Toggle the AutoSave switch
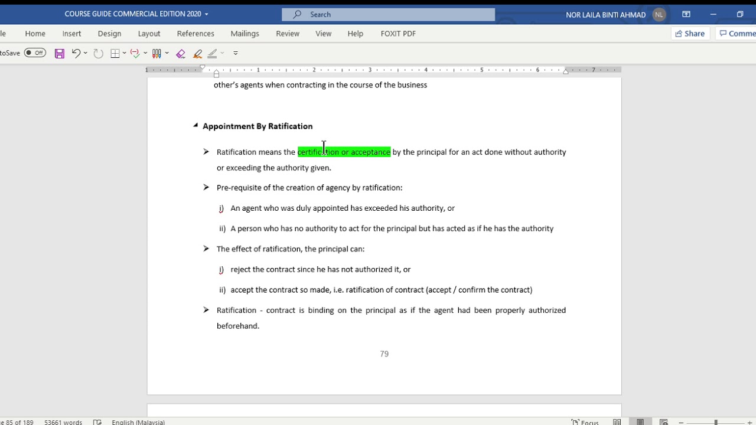The image size is (756, 425). [x=35, y=53]
